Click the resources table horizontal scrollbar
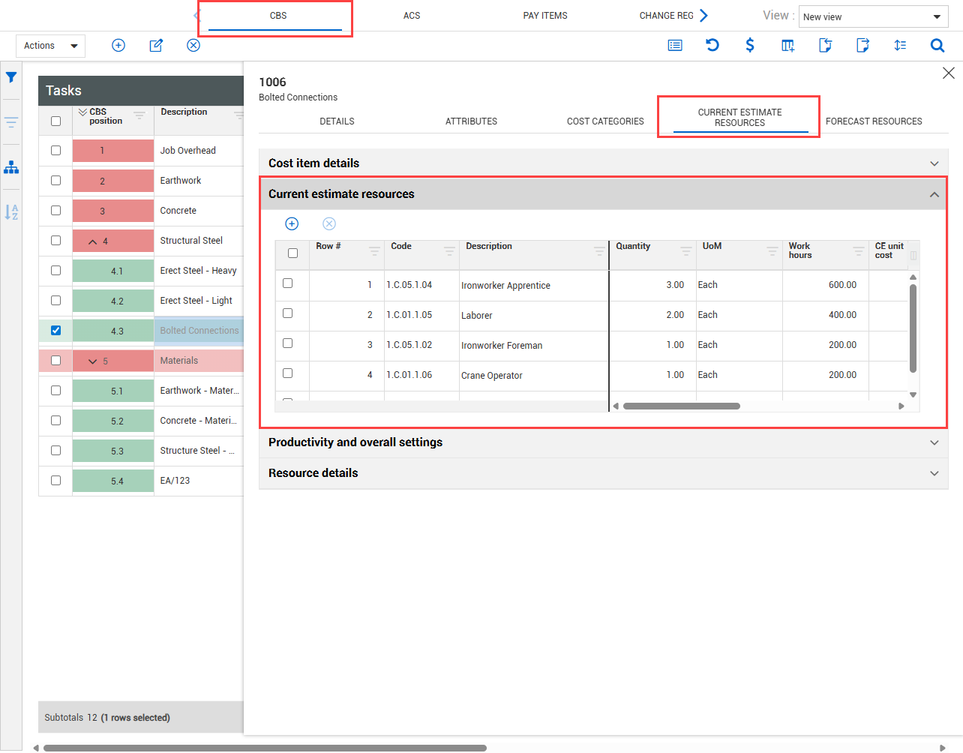Image resolution: width=963 pixels, height=753 pixels. pos(681,406)
